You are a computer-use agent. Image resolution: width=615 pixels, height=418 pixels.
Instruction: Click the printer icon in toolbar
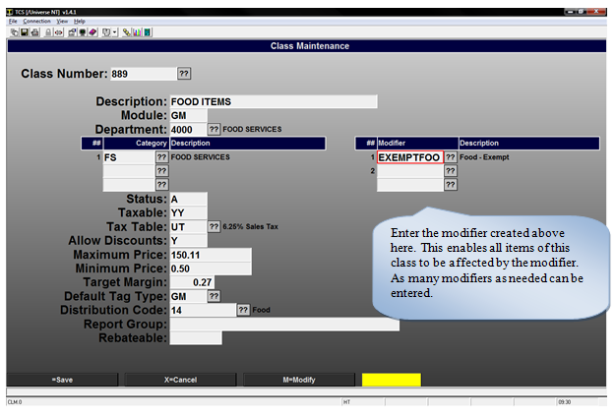[33, 31]
